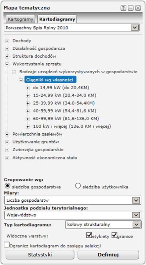Expand the Zwierzęta gospodarskie plus icon
The width and height of the screenshot is (146, 265).
point(7,150)
